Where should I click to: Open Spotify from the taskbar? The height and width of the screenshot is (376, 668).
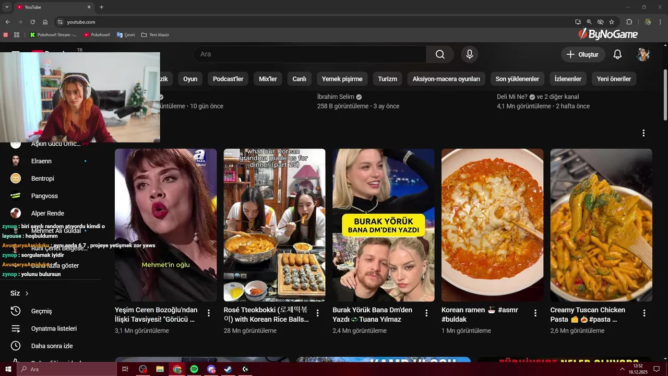coord(194,369)
